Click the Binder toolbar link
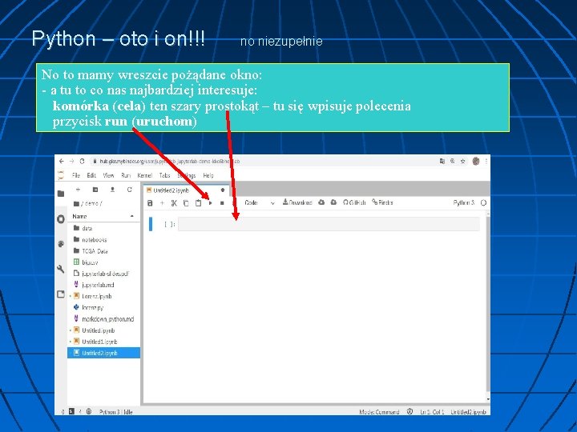The width and height of the screenshot is (577, 432). pyautogui.click(x=382, y=202)
